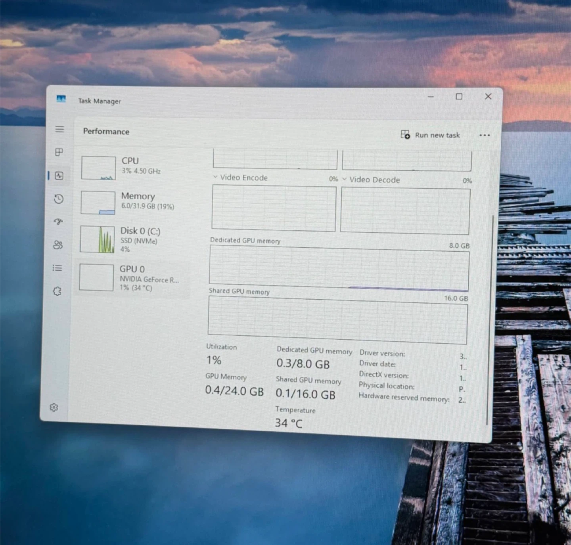Image resolution: width=571 pixels, height=545 pixels.
Task: Open the Processes page icon
Action: tap(59, 152)
